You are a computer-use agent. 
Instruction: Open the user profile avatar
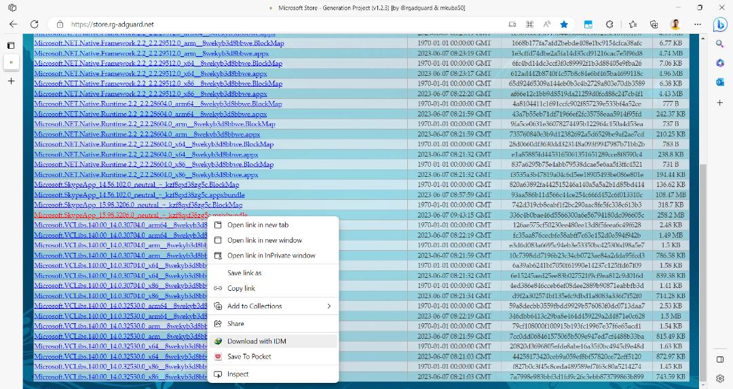[675, 24]
